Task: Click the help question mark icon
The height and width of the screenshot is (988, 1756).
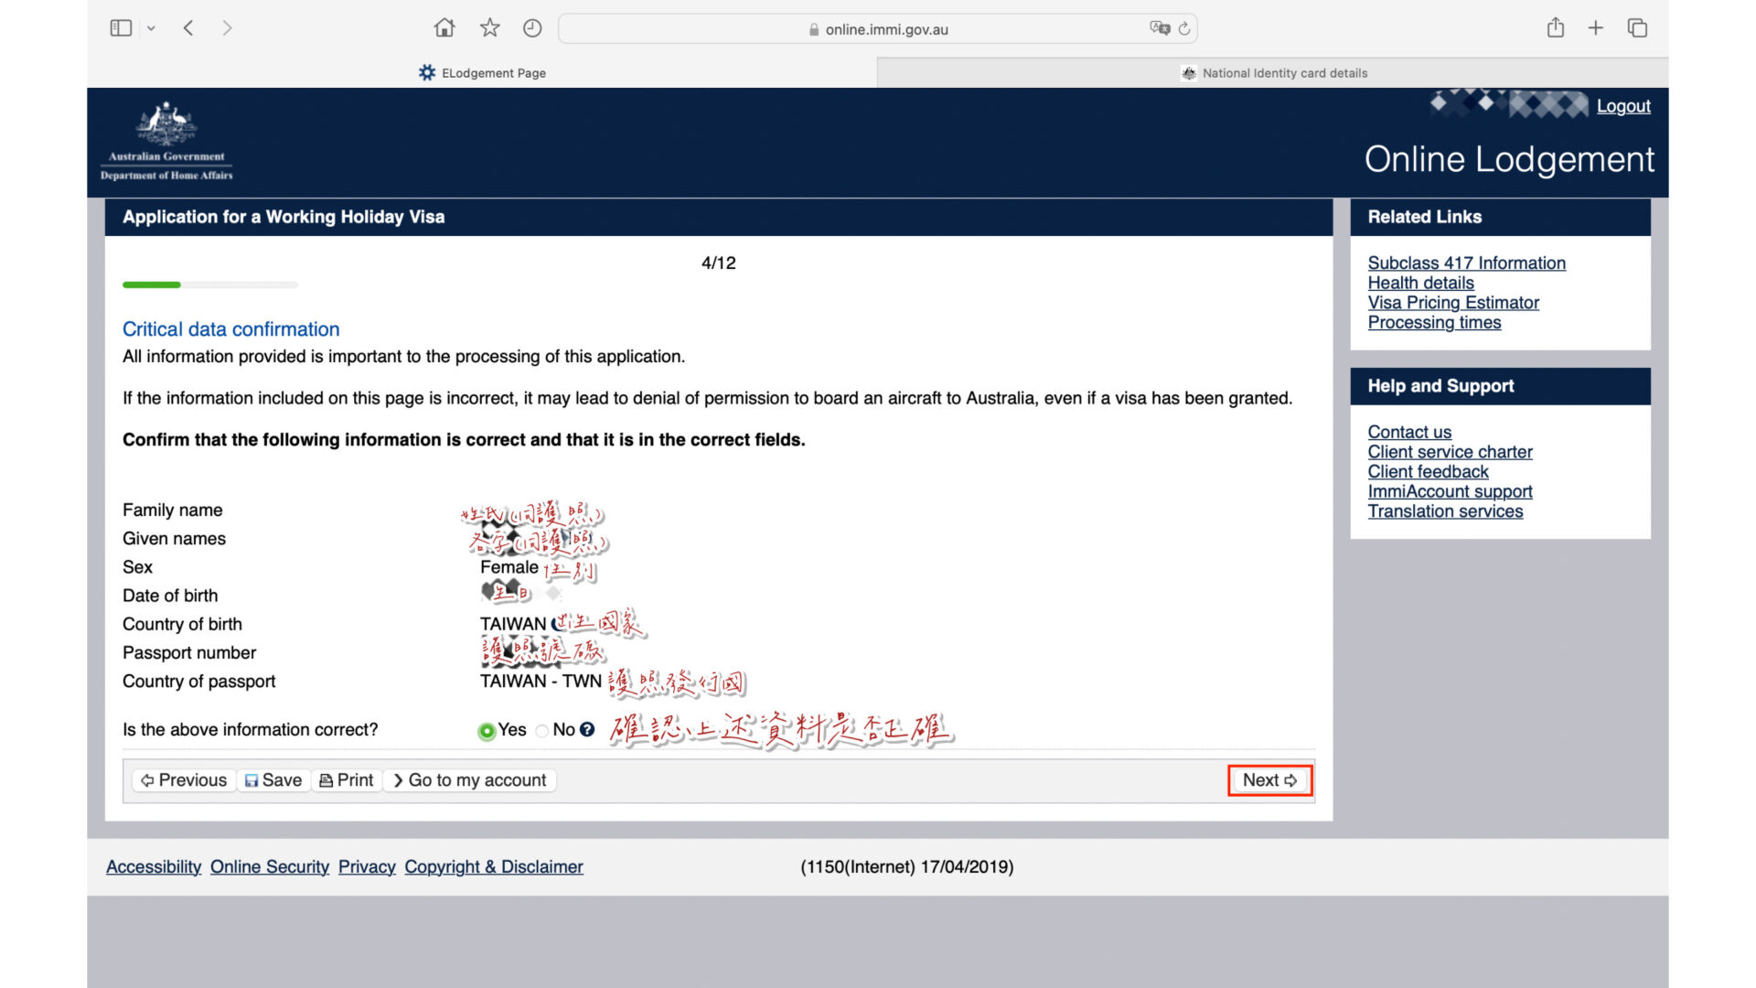Action: point(587,729)
